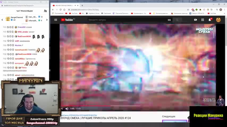
Task: Open the Chrome profile avatar
Action: point(221,10)
